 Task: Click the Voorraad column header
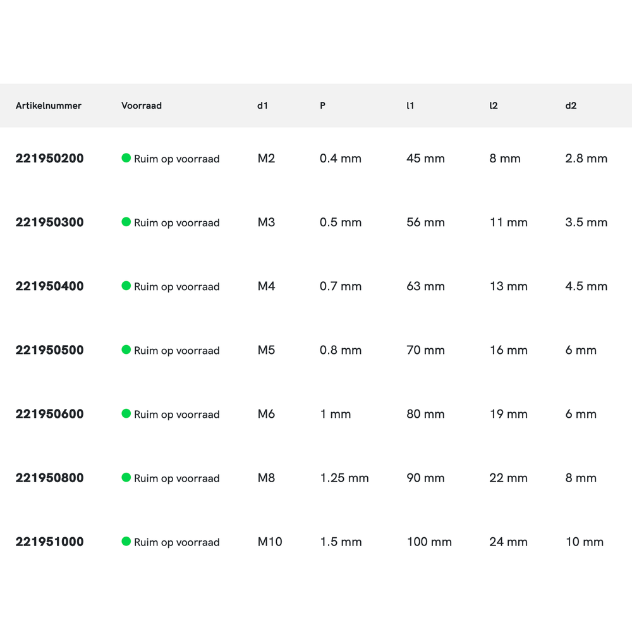(142, 106)
